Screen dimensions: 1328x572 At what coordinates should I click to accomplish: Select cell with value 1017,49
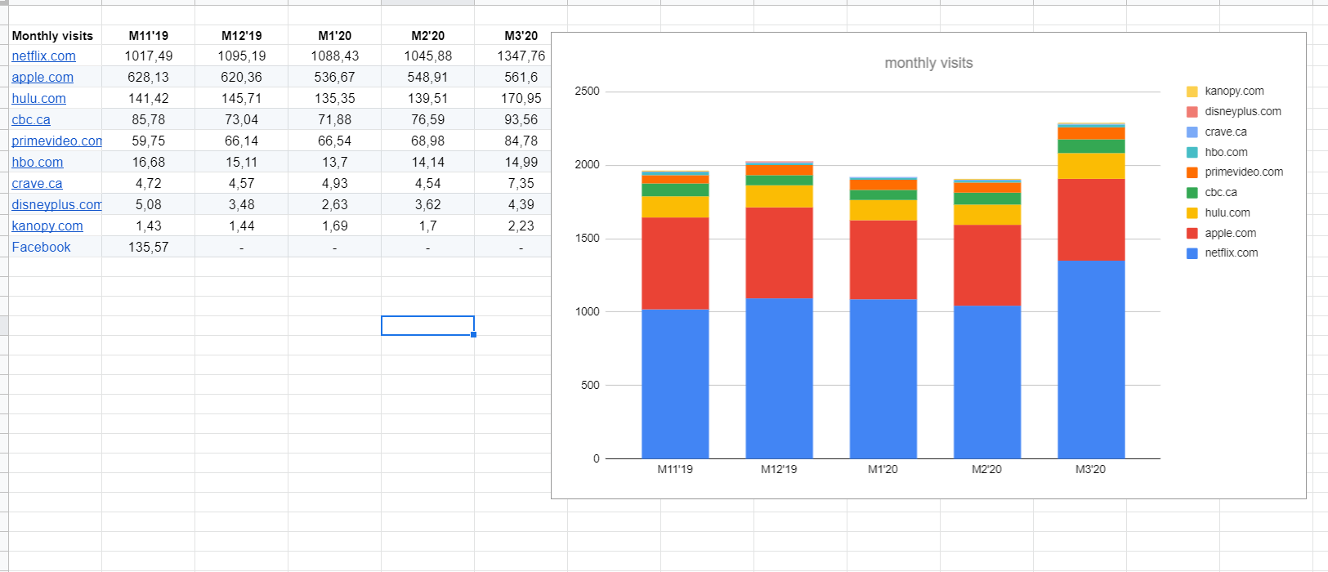(x=149, y=56)
